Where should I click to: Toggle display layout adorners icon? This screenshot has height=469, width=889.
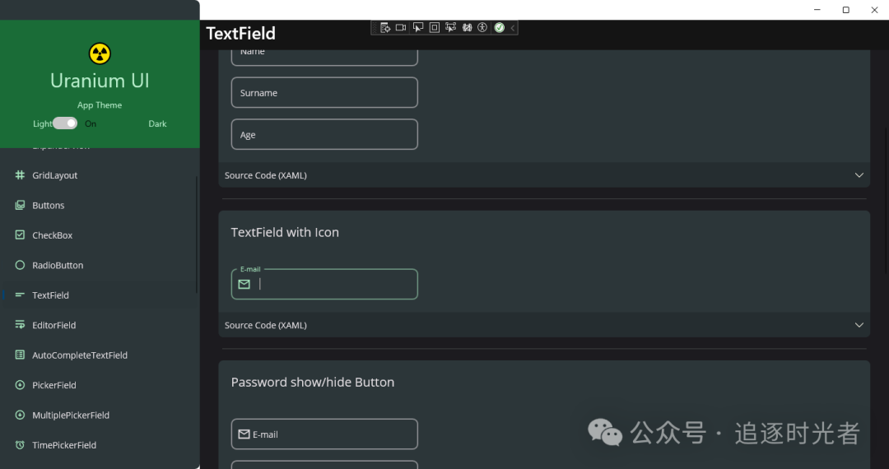tap(435, 28)
